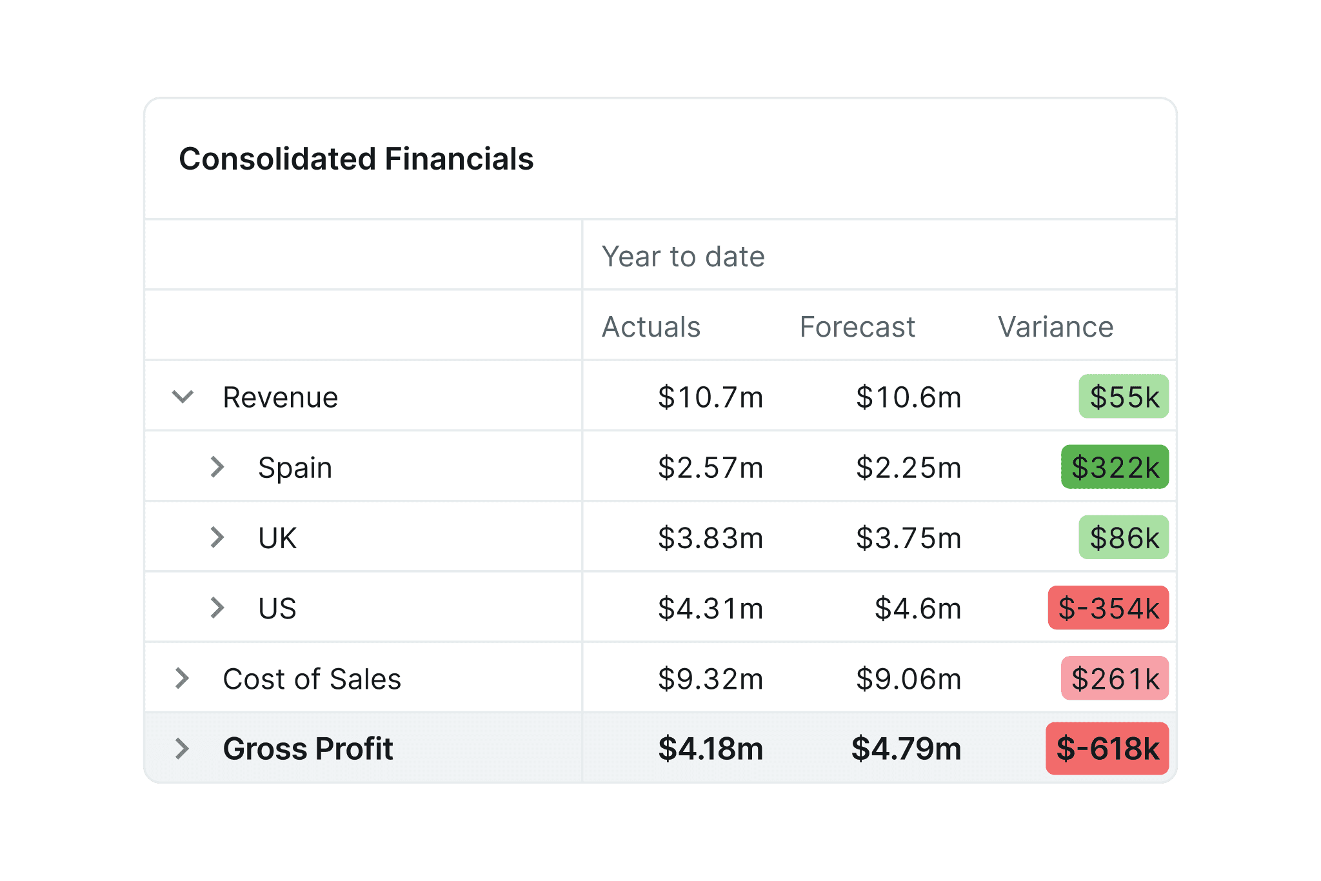Image resolution: width=1321 pixels, height=881 pixels.
Task: Click the Actuals column header
Action: [x=651, y=327]
